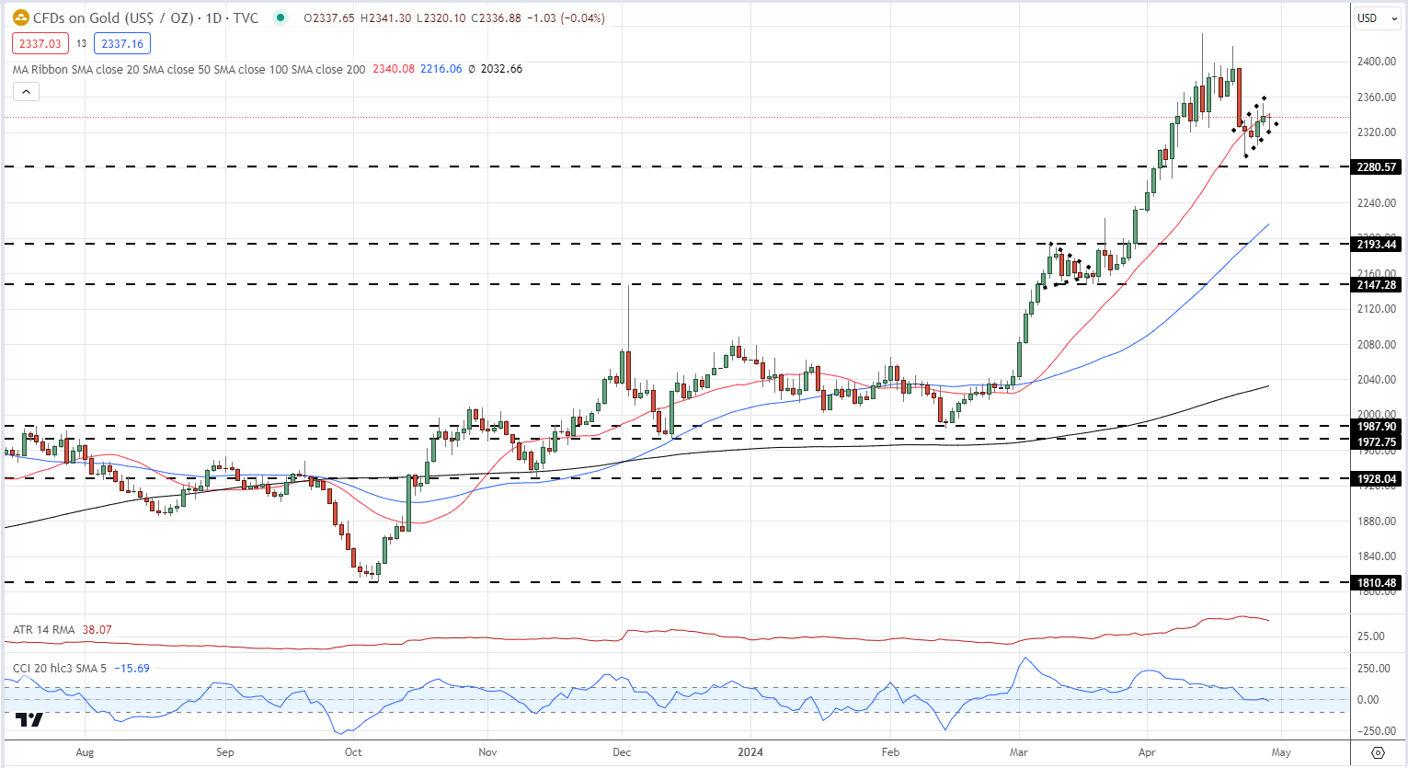The image size is (1408, 768).
Task: Click the Oct label on time axis
Action: pos(353,752)
